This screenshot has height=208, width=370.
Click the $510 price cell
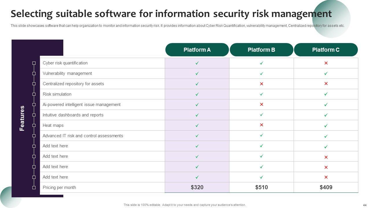click(261, 187)
